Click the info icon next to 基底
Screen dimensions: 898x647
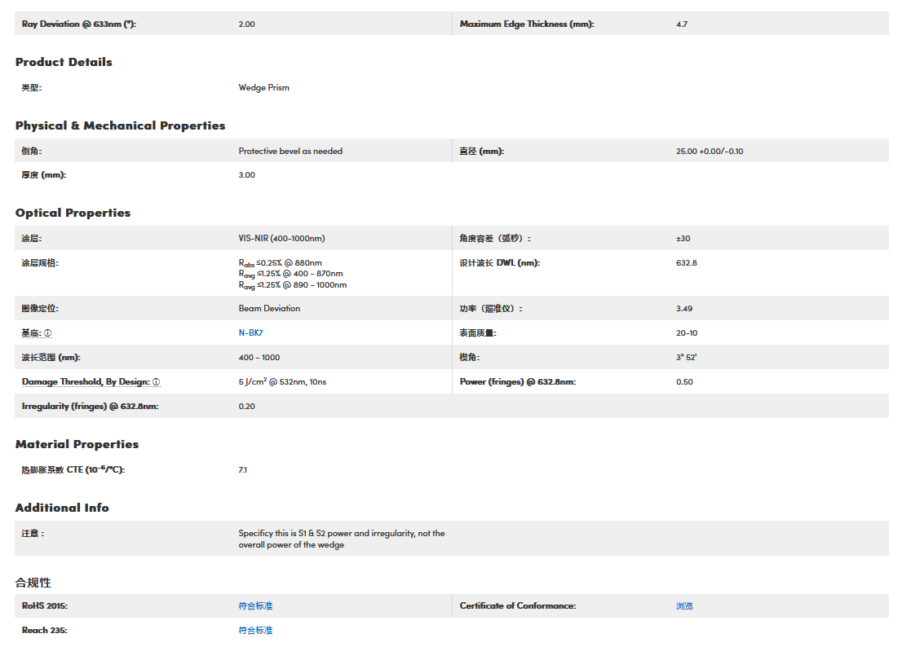pyautogui.click(x=48, y=333)
